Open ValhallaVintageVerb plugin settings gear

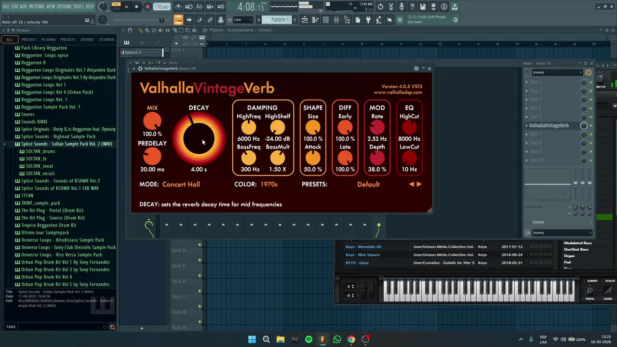140,68
